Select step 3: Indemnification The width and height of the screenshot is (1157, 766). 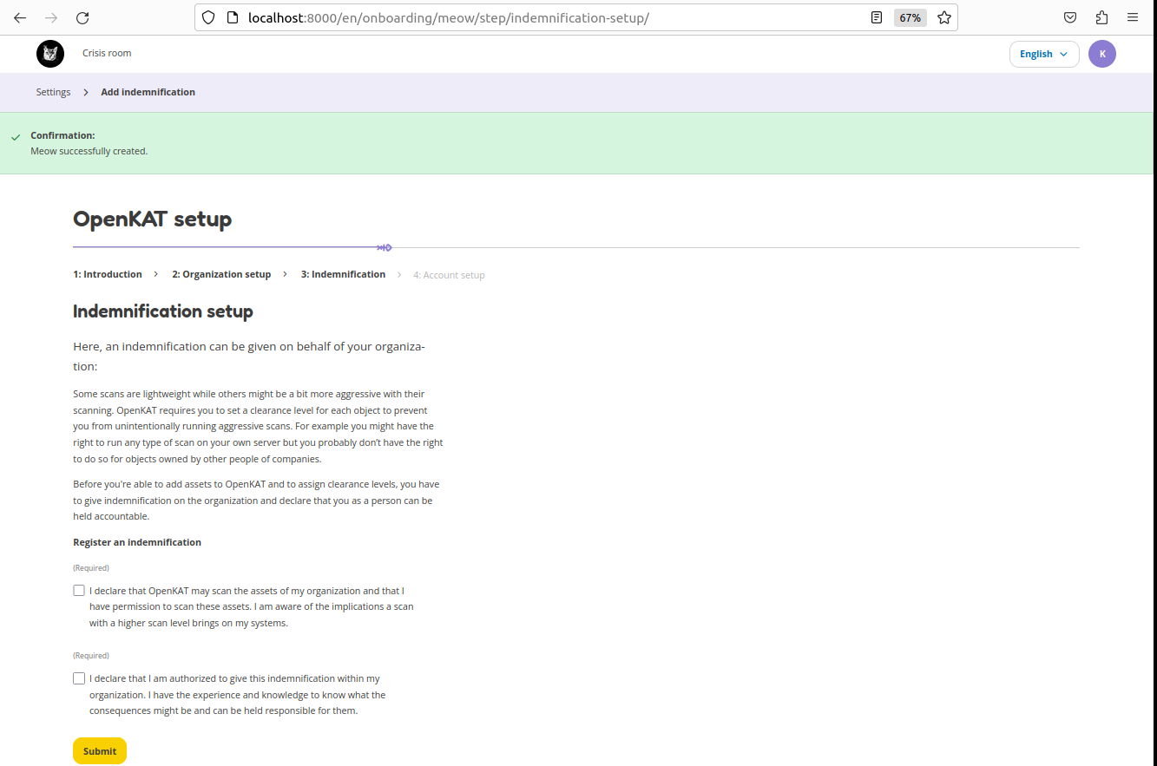(x=343, y=274)
